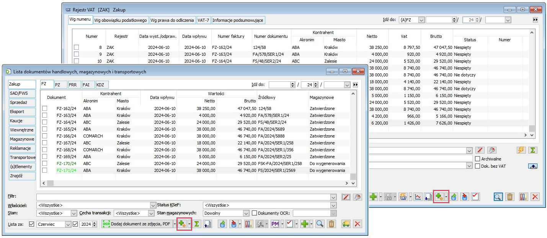Click the sigma sum icon in Rejestr VAT window
Viewport: 547px width, 238px height.
click(x=532, y=150)
